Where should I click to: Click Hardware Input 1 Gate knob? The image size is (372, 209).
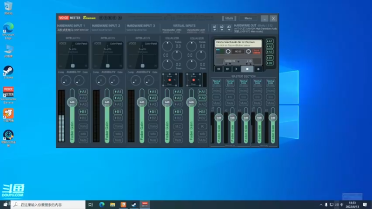click(79, 80)
